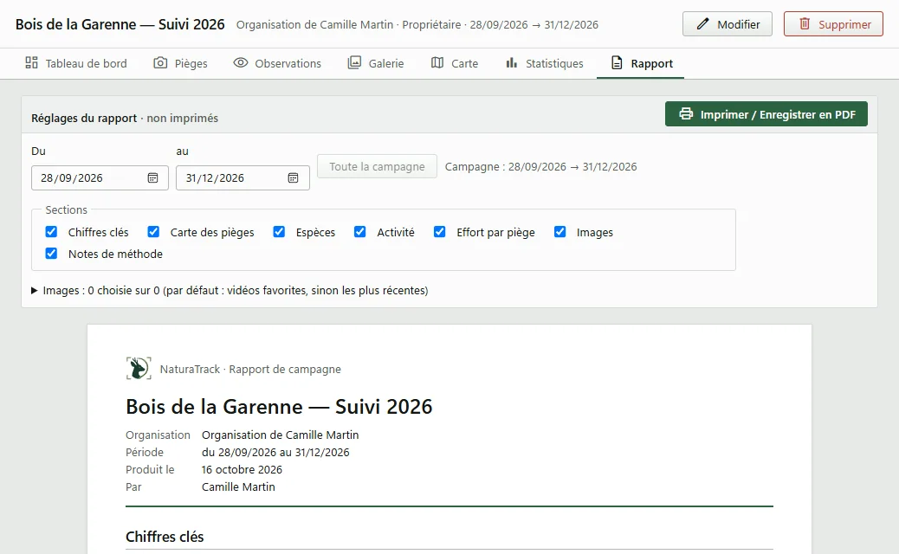The image size is (899, 554).
Task: Click the au date field 31/12/2026
Action: click(243, 178)
